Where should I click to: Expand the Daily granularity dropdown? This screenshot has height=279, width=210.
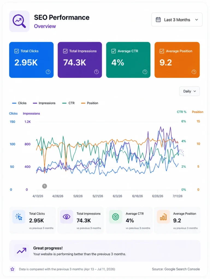189,91
